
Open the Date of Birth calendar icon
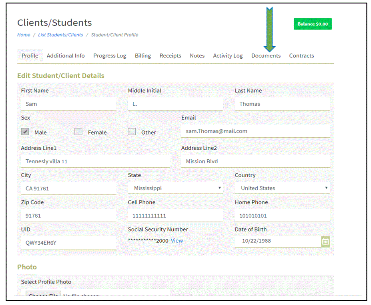click(325, 242)
